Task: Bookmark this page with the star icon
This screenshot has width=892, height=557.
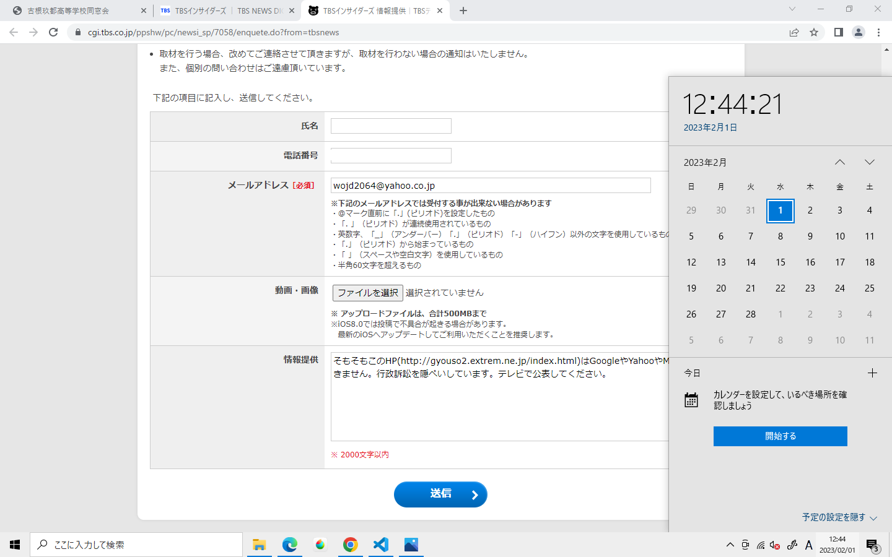Action: [x=813, y=32]
